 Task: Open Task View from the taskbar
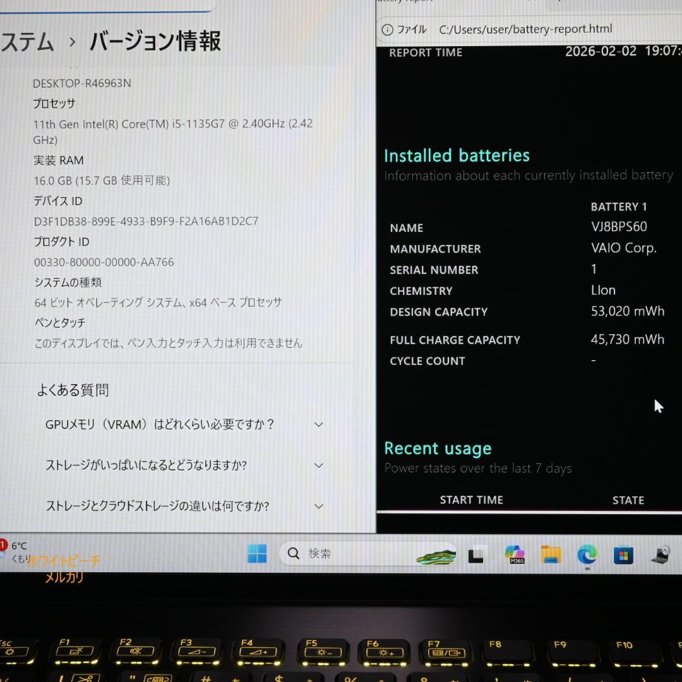476,554
